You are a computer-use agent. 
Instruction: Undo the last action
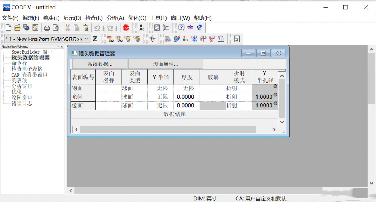pos(97,28)
